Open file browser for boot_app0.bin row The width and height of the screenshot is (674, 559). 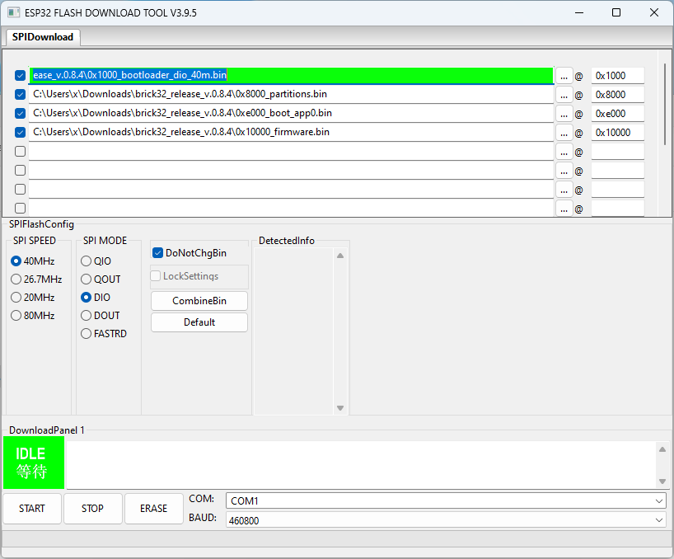click(x=564, y=114)
